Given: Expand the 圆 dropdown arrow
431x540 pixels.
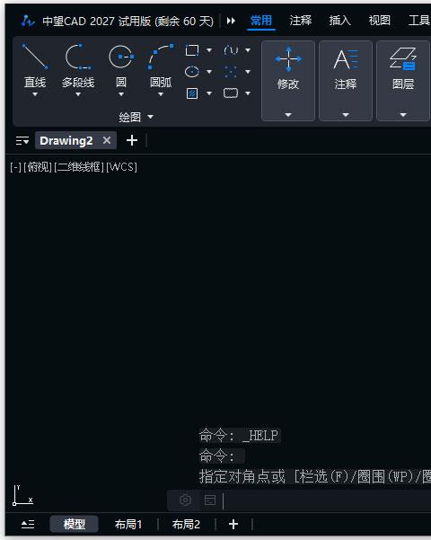Looking at the screenshot, I should click(121, 94).
